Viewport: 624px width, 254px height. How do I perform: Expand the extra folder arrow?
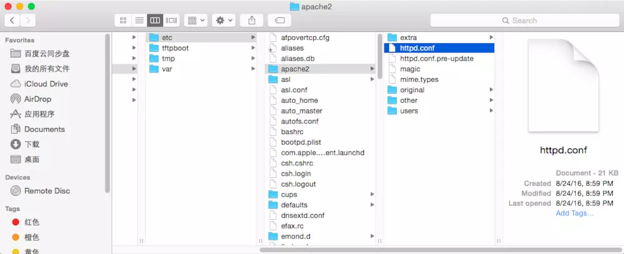(x=492, y=37)
